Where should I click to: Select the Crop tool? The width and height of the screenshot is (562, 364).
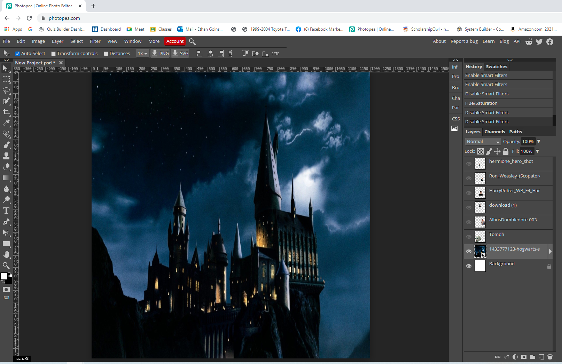point(6,112)
